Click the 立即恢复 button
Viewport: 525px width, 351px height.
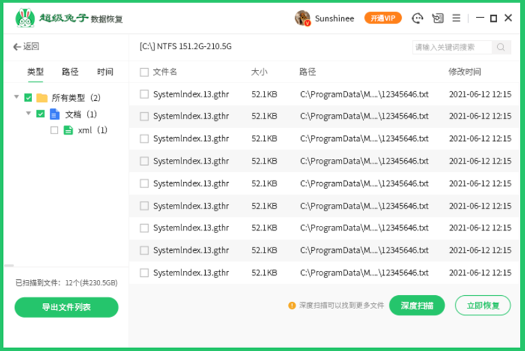[x=483, y=305]
